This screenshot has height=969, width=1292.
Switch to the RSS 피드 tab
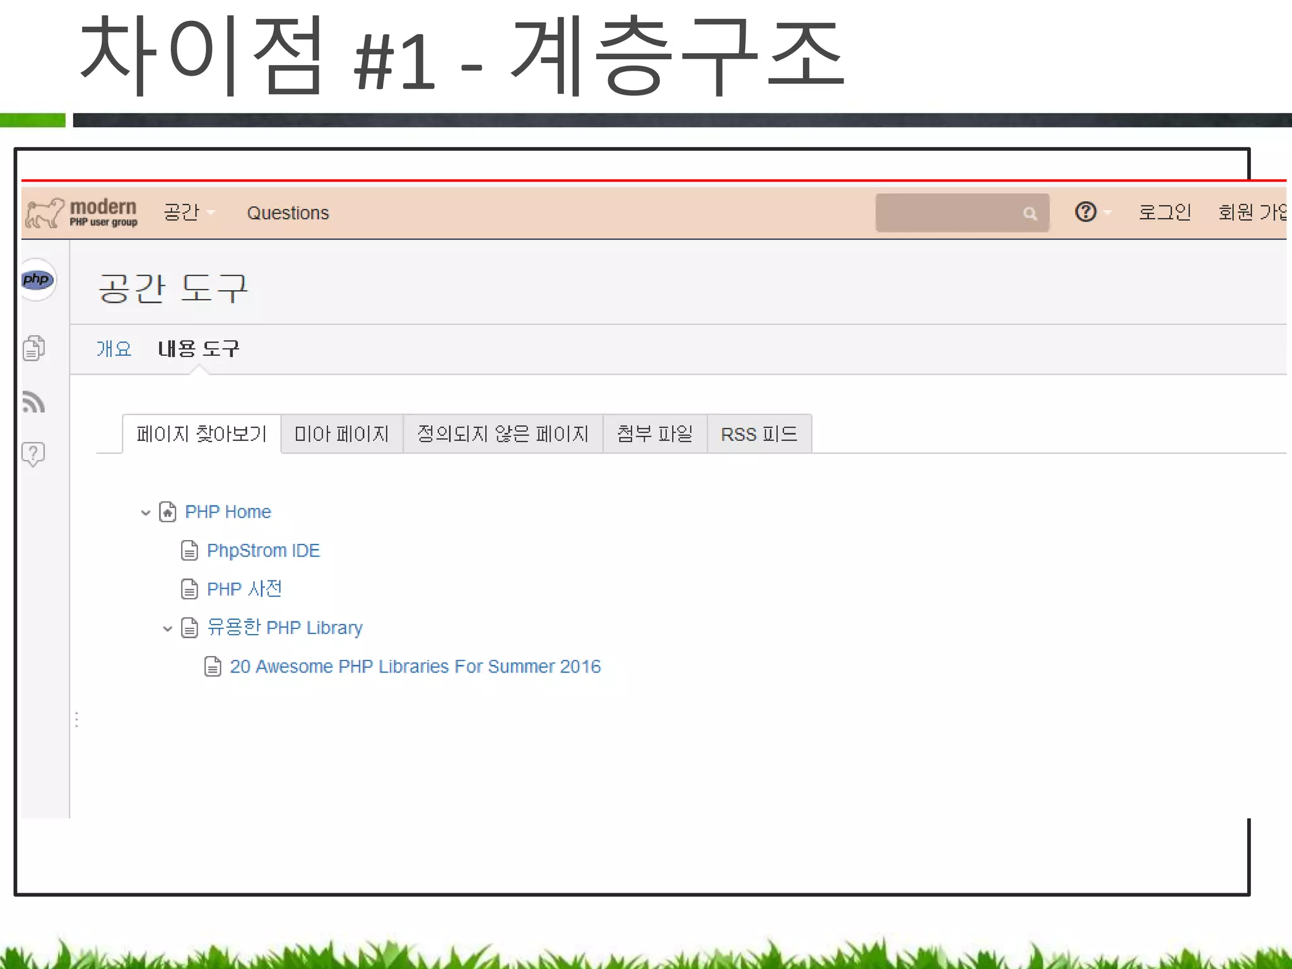pyautogui.click(x=759, y=434)
